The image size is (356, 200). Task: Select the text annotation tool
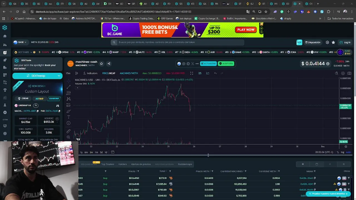(x=68, y=117)
